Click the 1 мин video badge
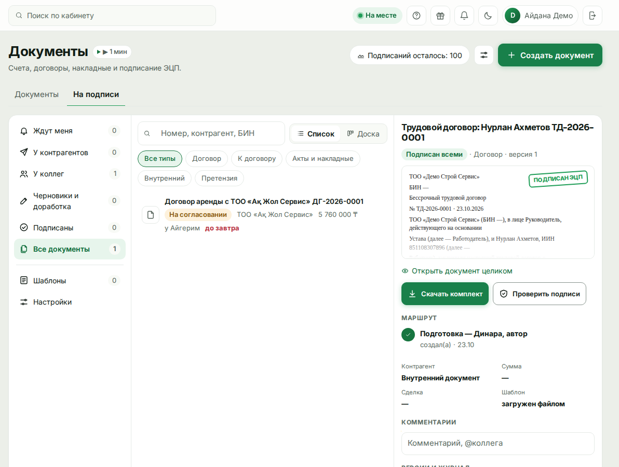The width and height of the screenshot is (619, 467). [112, 52]
